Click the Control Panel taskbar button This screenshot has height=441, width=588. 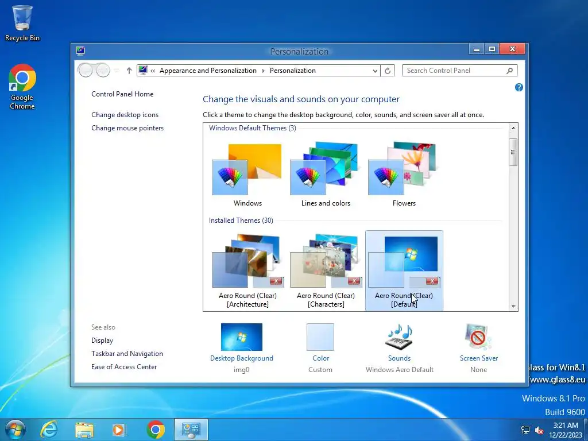click(x=191, y=430)
